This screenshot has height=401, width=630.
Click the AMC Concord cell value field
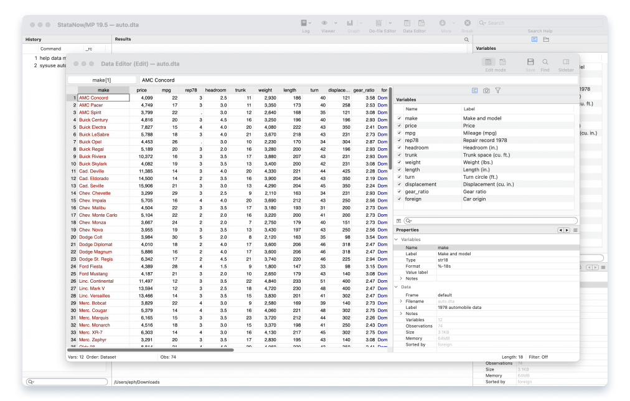pos(359,80)
